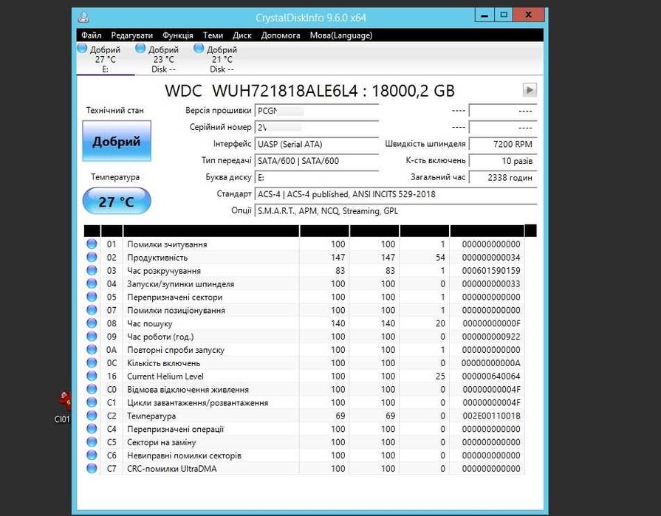Click the serial number field
661x516 pixels.
pos(317,127)
